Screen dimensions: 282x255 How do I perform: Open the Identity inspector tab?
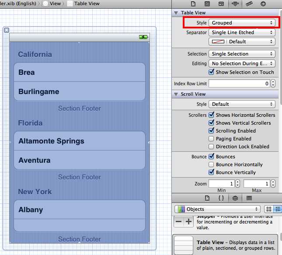coord(221,4)
